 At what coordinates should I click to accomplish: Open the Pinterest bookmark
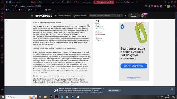click(x=22, y=10)
